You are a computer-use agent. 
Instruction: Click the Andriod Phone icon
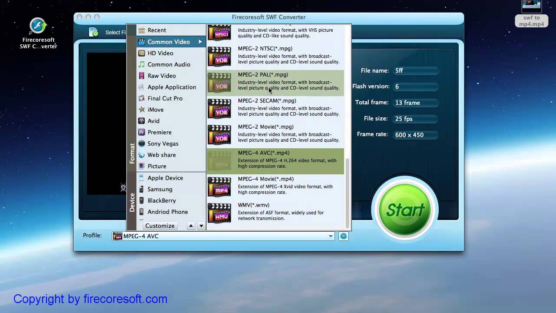142,212
